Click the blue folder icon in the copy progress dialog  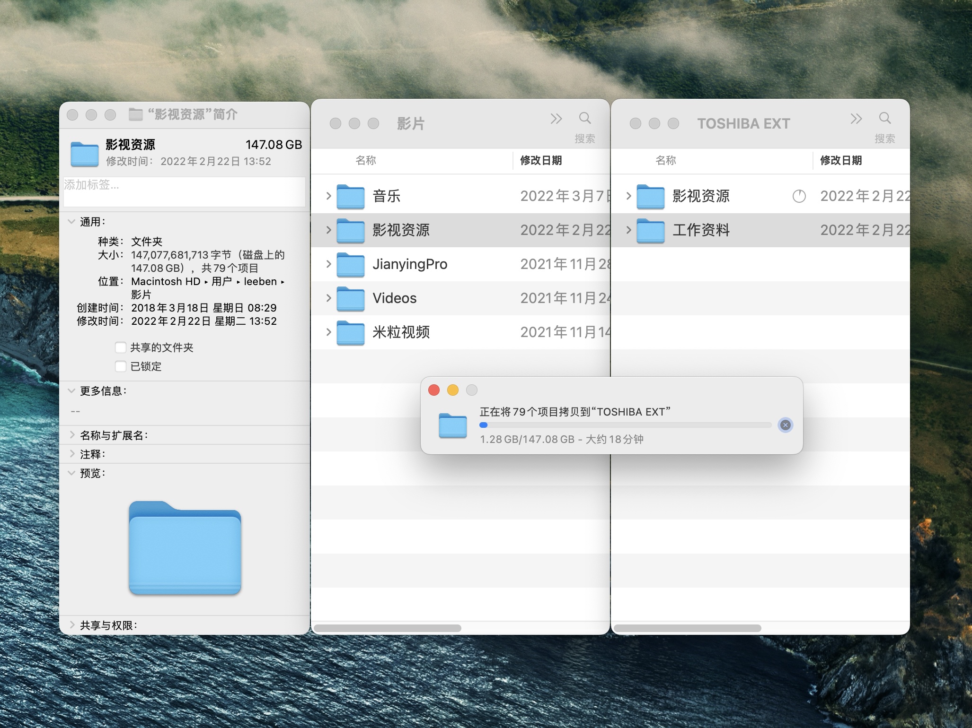pyautogui.click(x=452, y=425)
